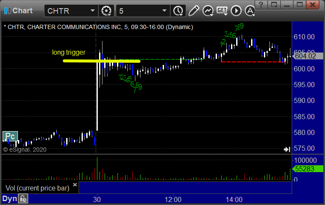Click the 14:00 time axis label
This screenshot has width=325, height=205.
point(234,199)
